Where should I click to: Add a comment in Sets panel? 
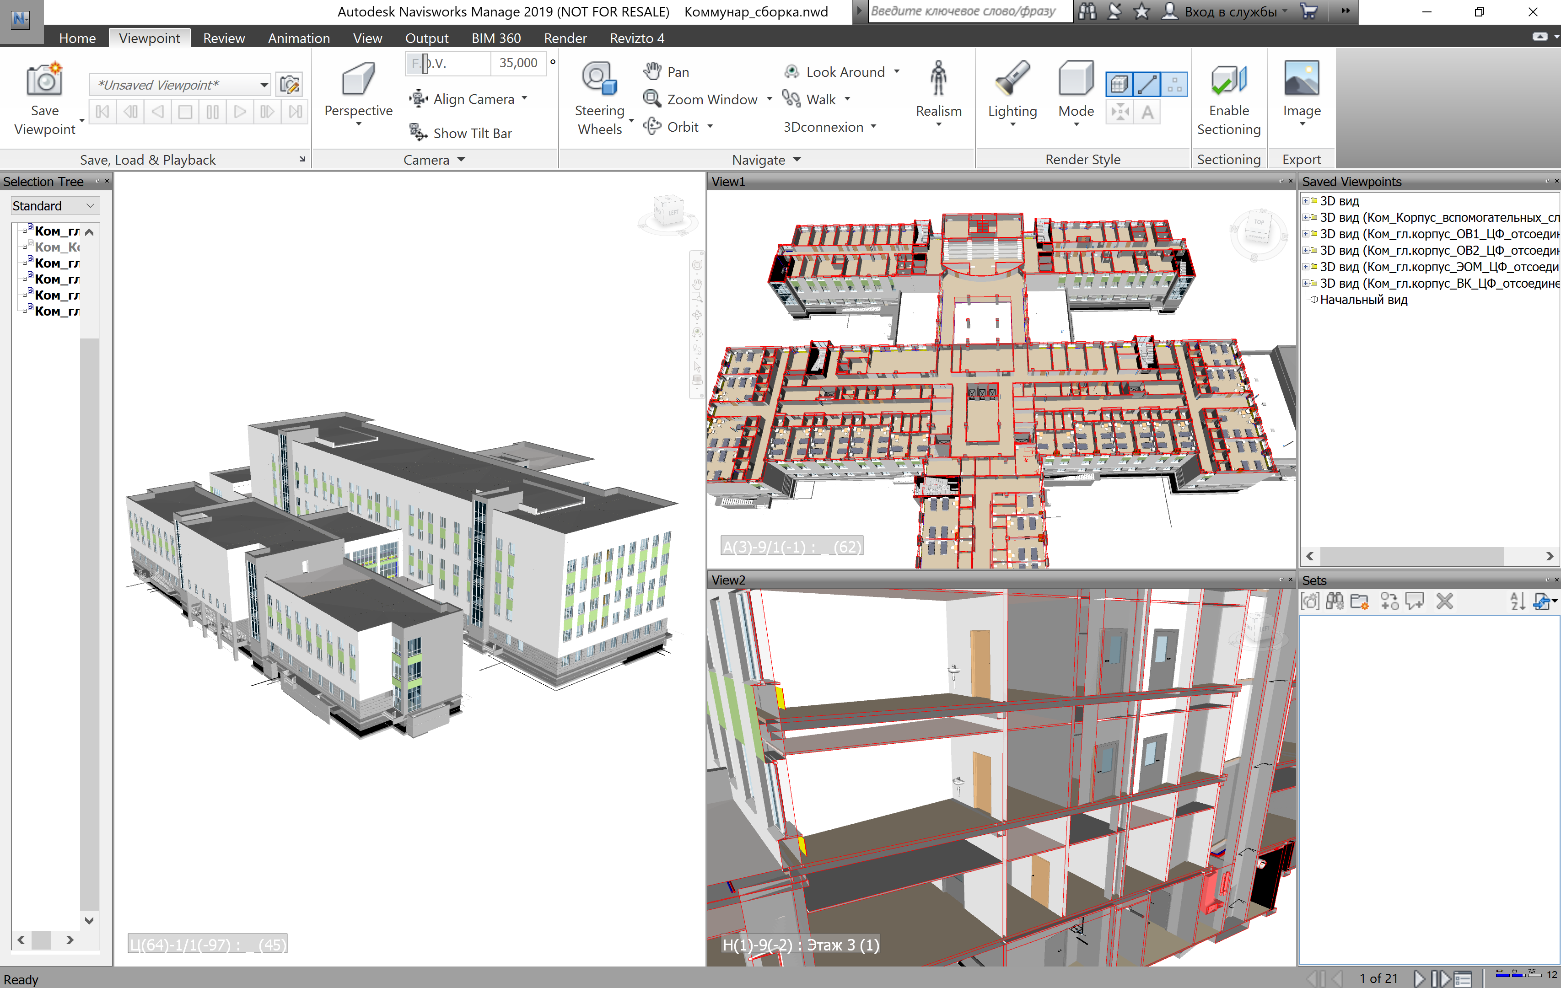(1415, 601)
